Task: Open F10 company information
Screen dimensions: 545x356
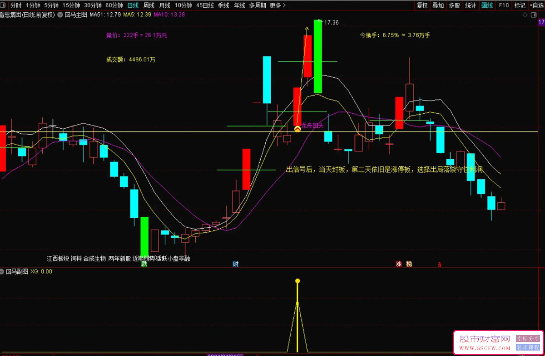Action: coord(503,5)
